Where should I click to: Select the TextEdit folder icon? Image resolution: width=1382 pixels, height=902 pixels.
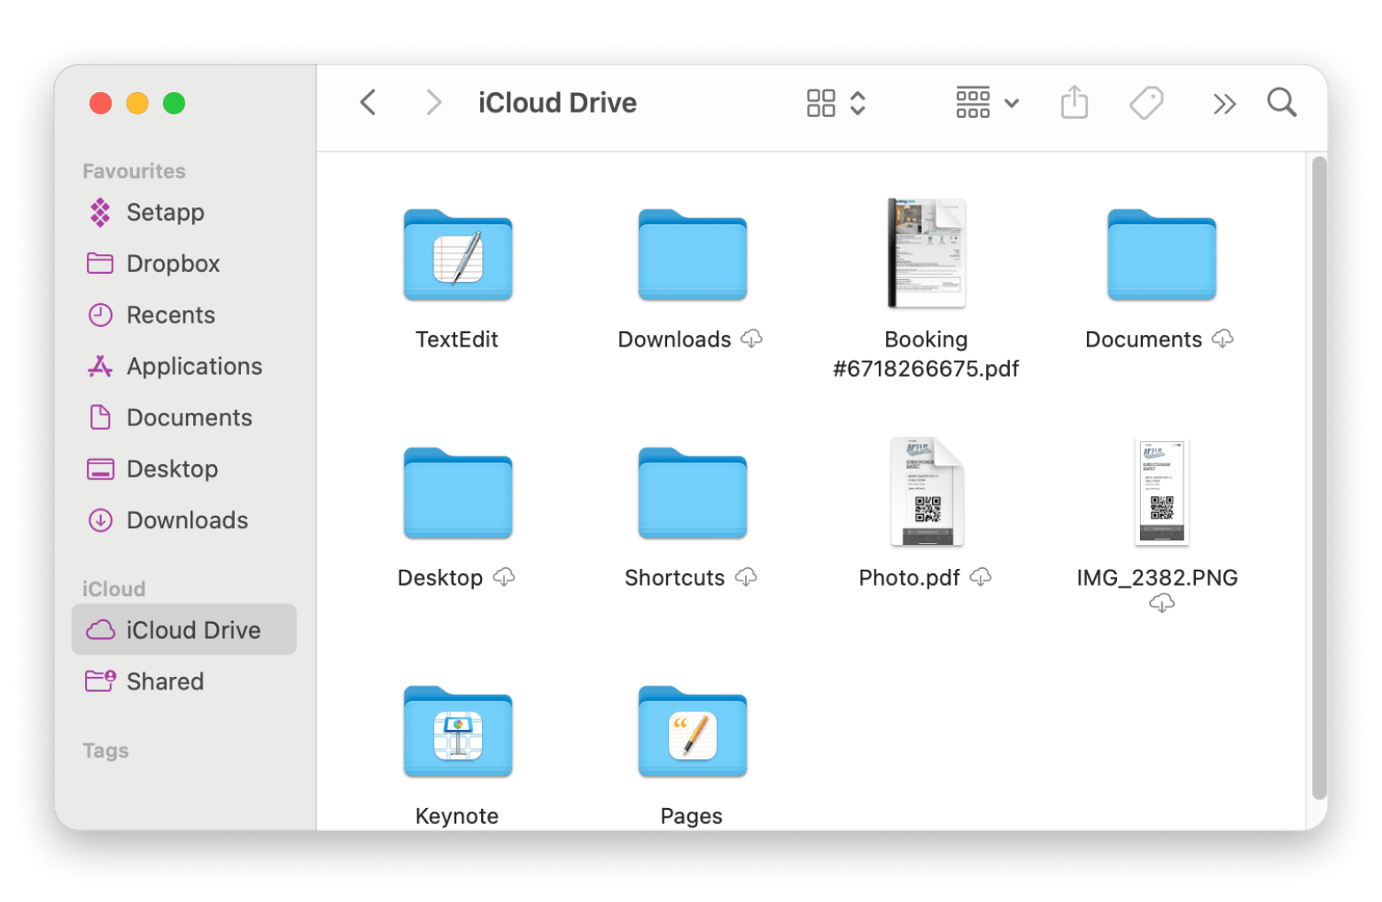(457, 255)
